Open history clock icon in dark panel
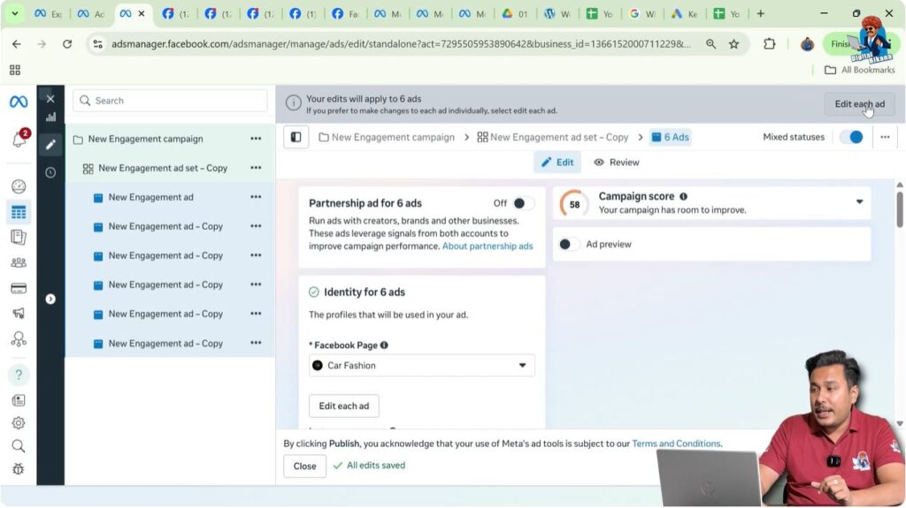Image resolution: width=906 pixels, height=508 pixels. 50,172
